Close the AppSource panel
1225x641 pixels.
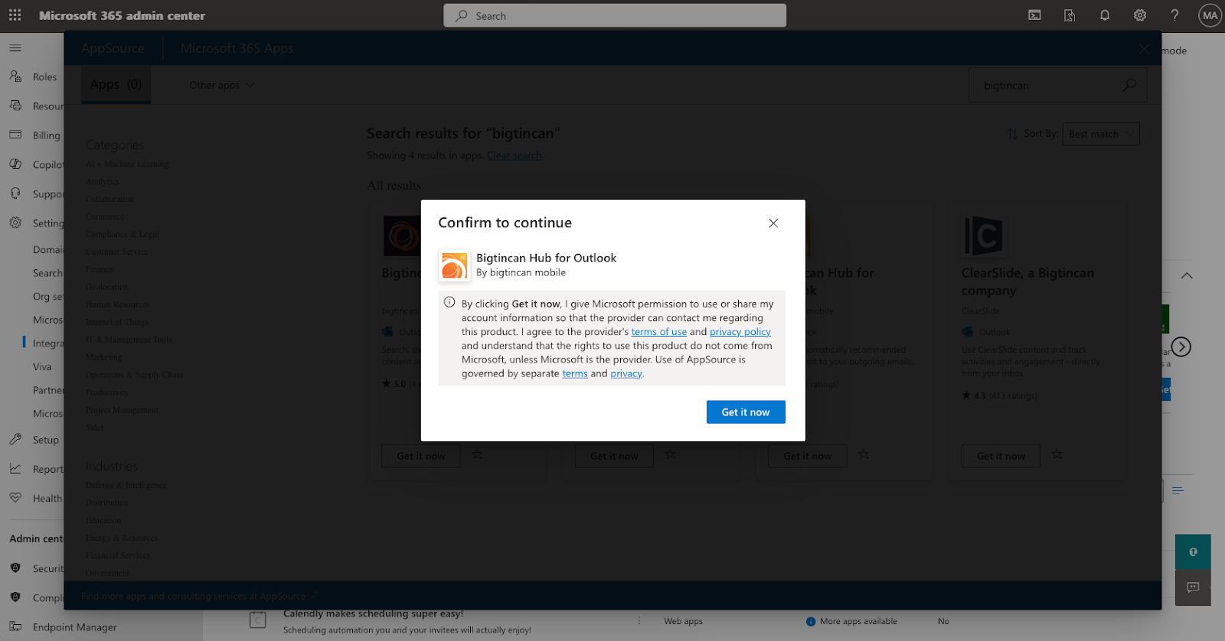tap(1144, 49)
